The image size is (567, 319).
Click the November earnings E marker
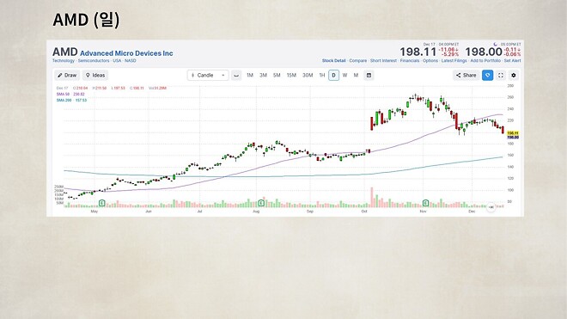tap(425, 203)
